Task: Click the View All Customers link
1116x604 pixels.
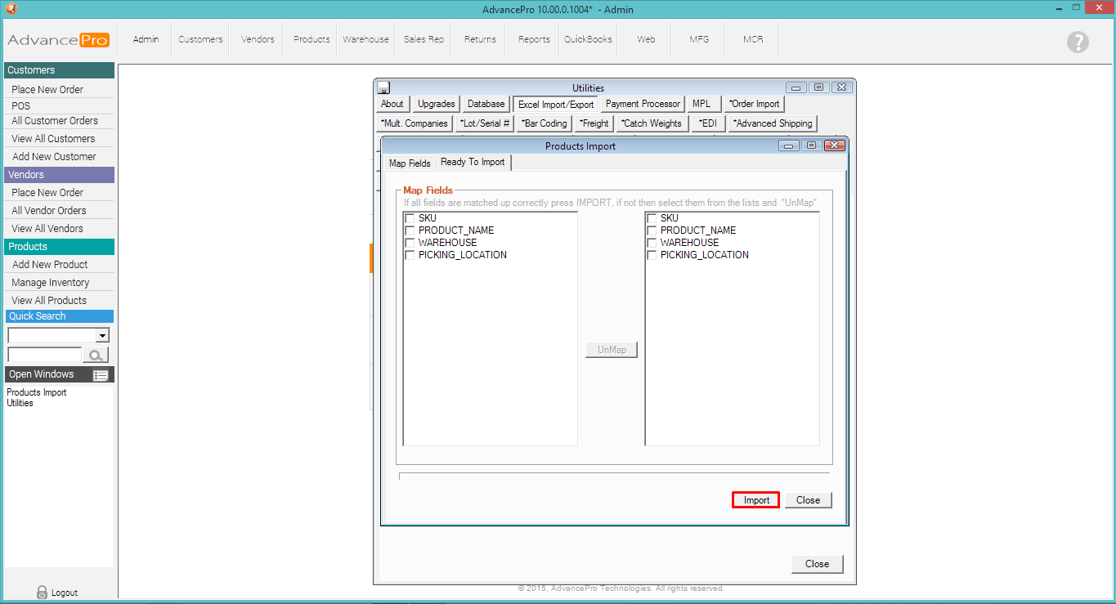Action: coord(53,139)
